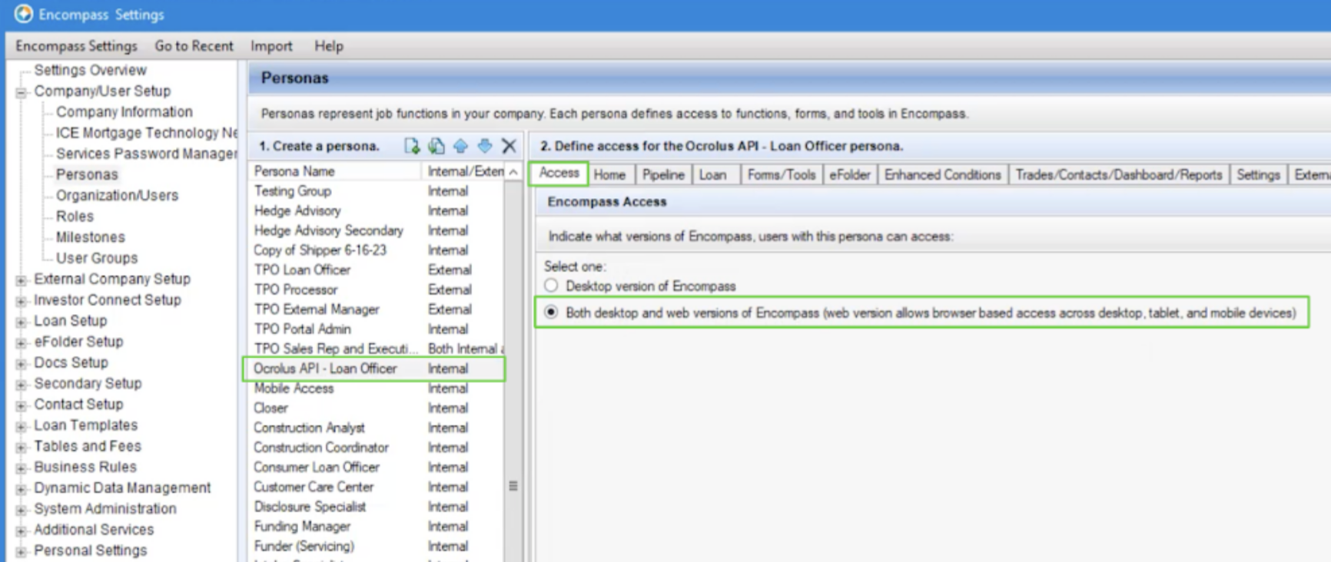
Task: Expand the Loan Templates node
Action: pyautogui.click(x=22, y=426)
